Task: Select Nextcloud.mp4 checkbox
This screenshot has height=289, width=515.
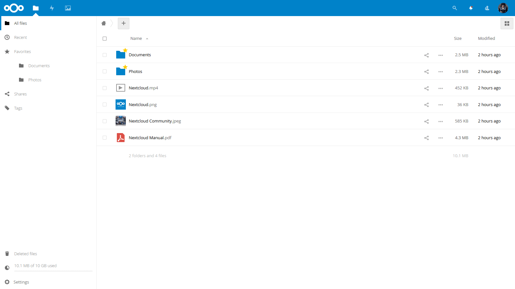Action: click(105, 88)
